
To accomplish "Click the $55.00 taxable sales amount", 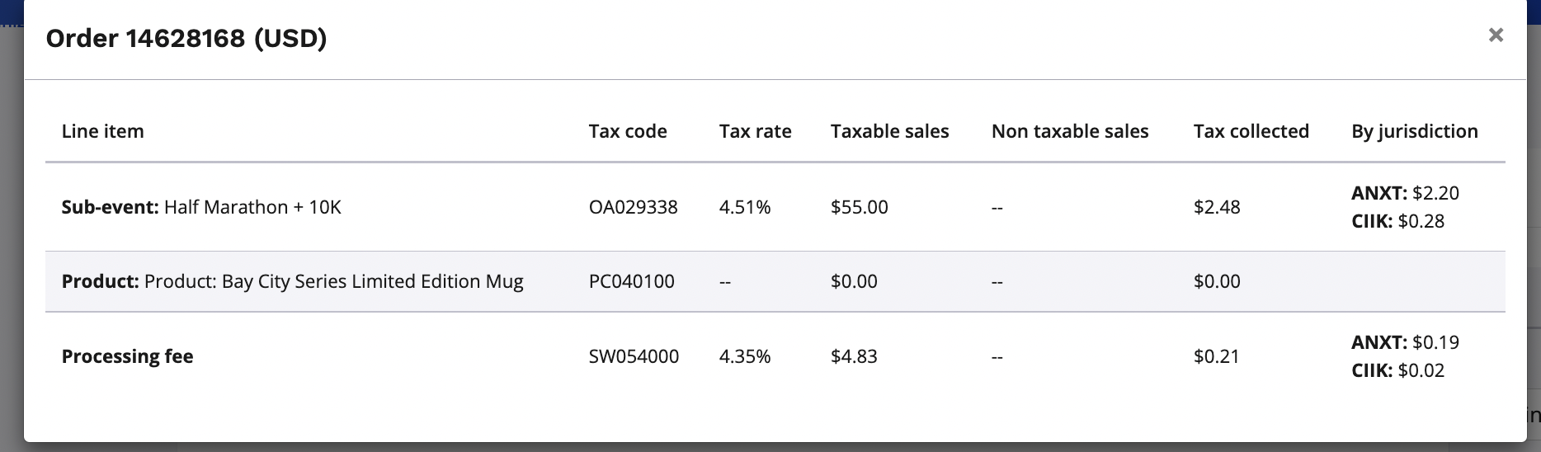I will click(859, 207).
